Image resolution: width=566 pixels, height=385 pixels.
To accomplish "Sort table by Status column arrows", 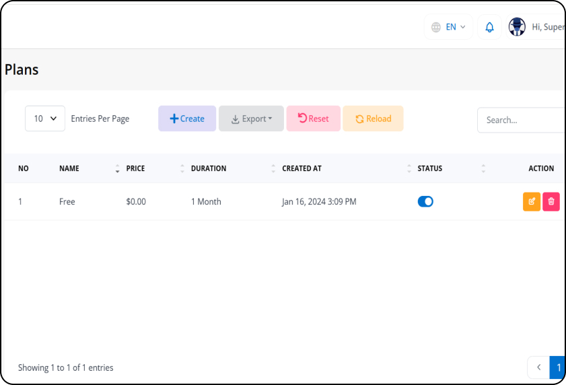I will [483, 168].
